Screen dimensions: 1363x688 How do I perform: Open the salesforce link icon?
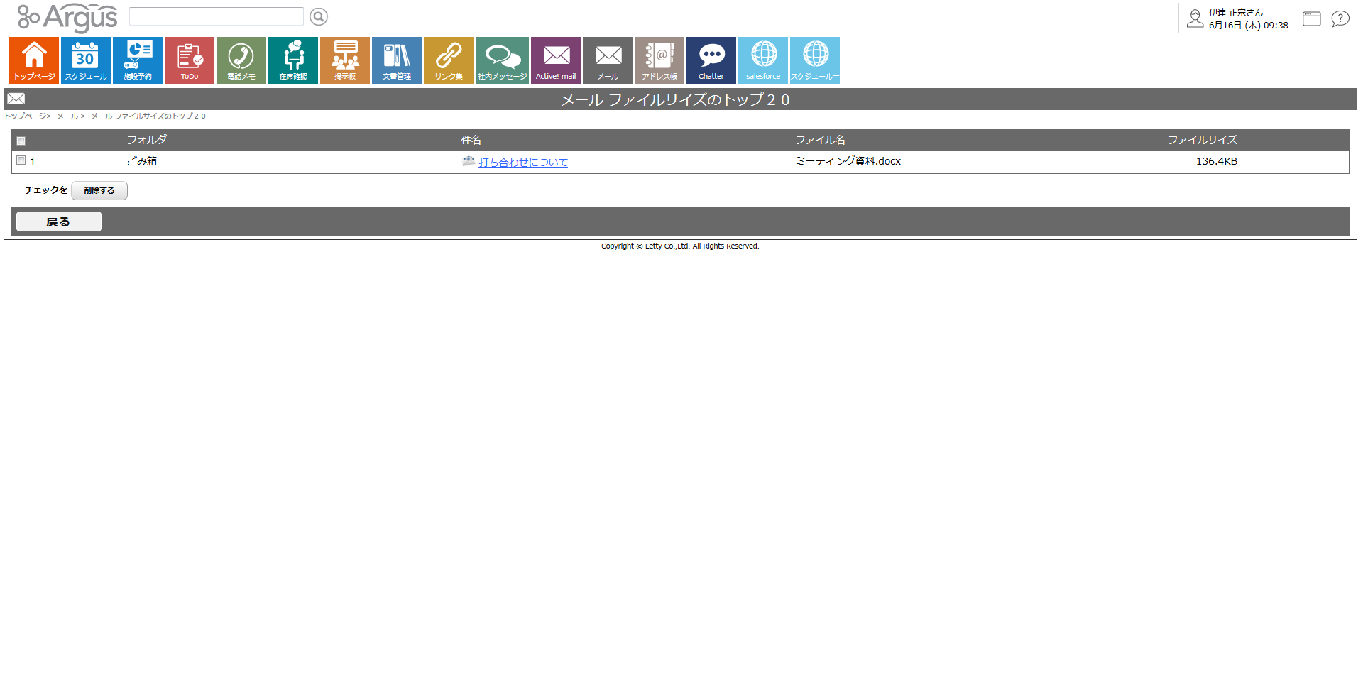763,60
